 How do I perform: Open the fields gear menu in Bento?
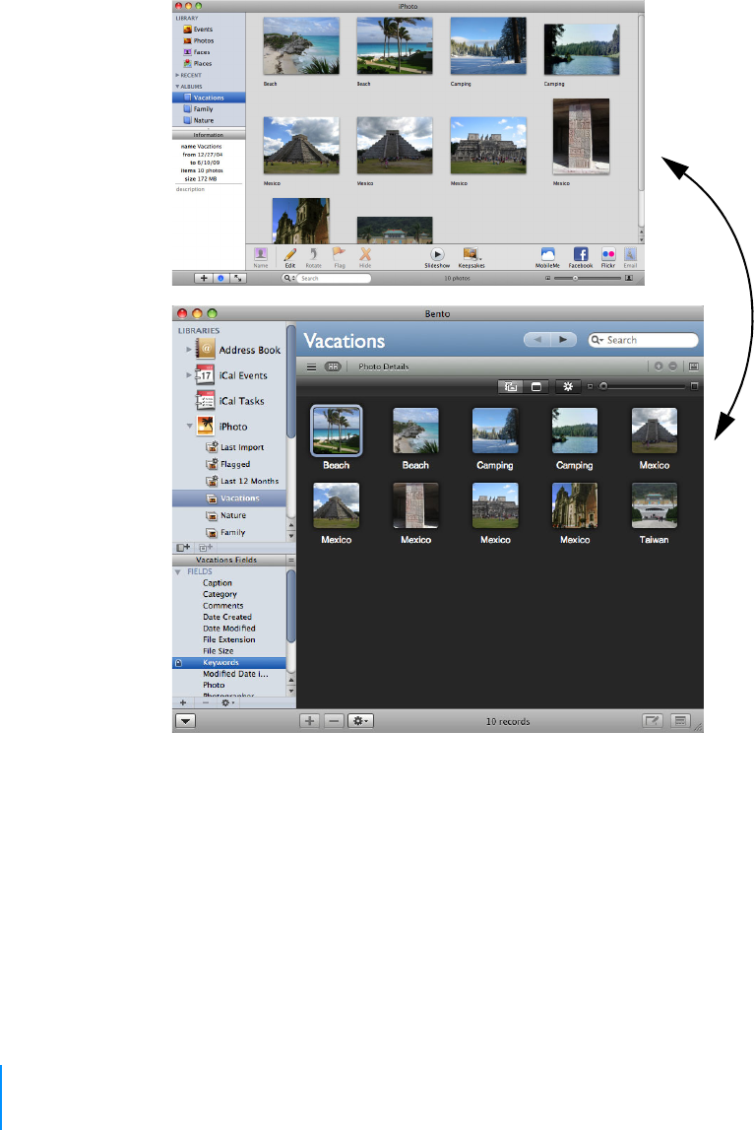pyautogui.click(x=227, y=702)
